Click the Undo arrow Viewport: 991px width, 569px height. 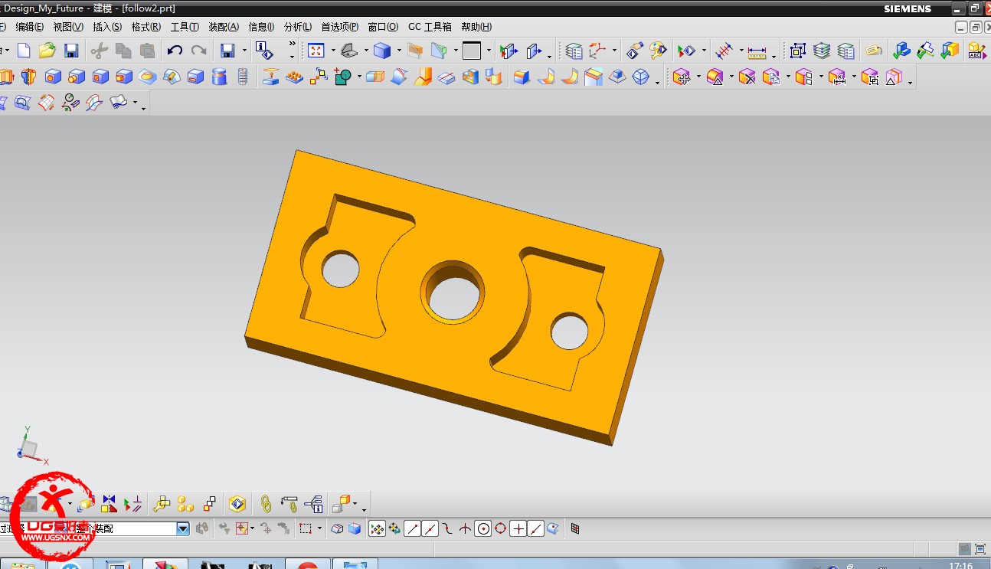[x=175, y=51]
